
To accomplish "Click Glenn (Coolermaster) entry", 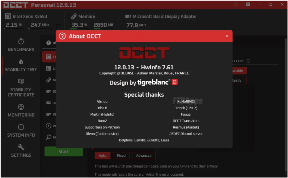I will (x=102, y=134).
